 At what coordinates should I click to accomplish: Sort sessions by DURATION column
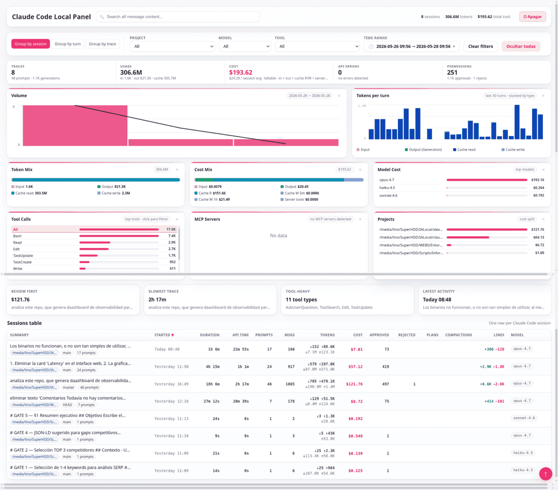(209, 335)
